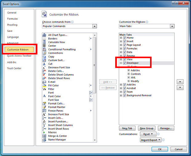Open the Import/Export dropdown button

tap(151, 140)
